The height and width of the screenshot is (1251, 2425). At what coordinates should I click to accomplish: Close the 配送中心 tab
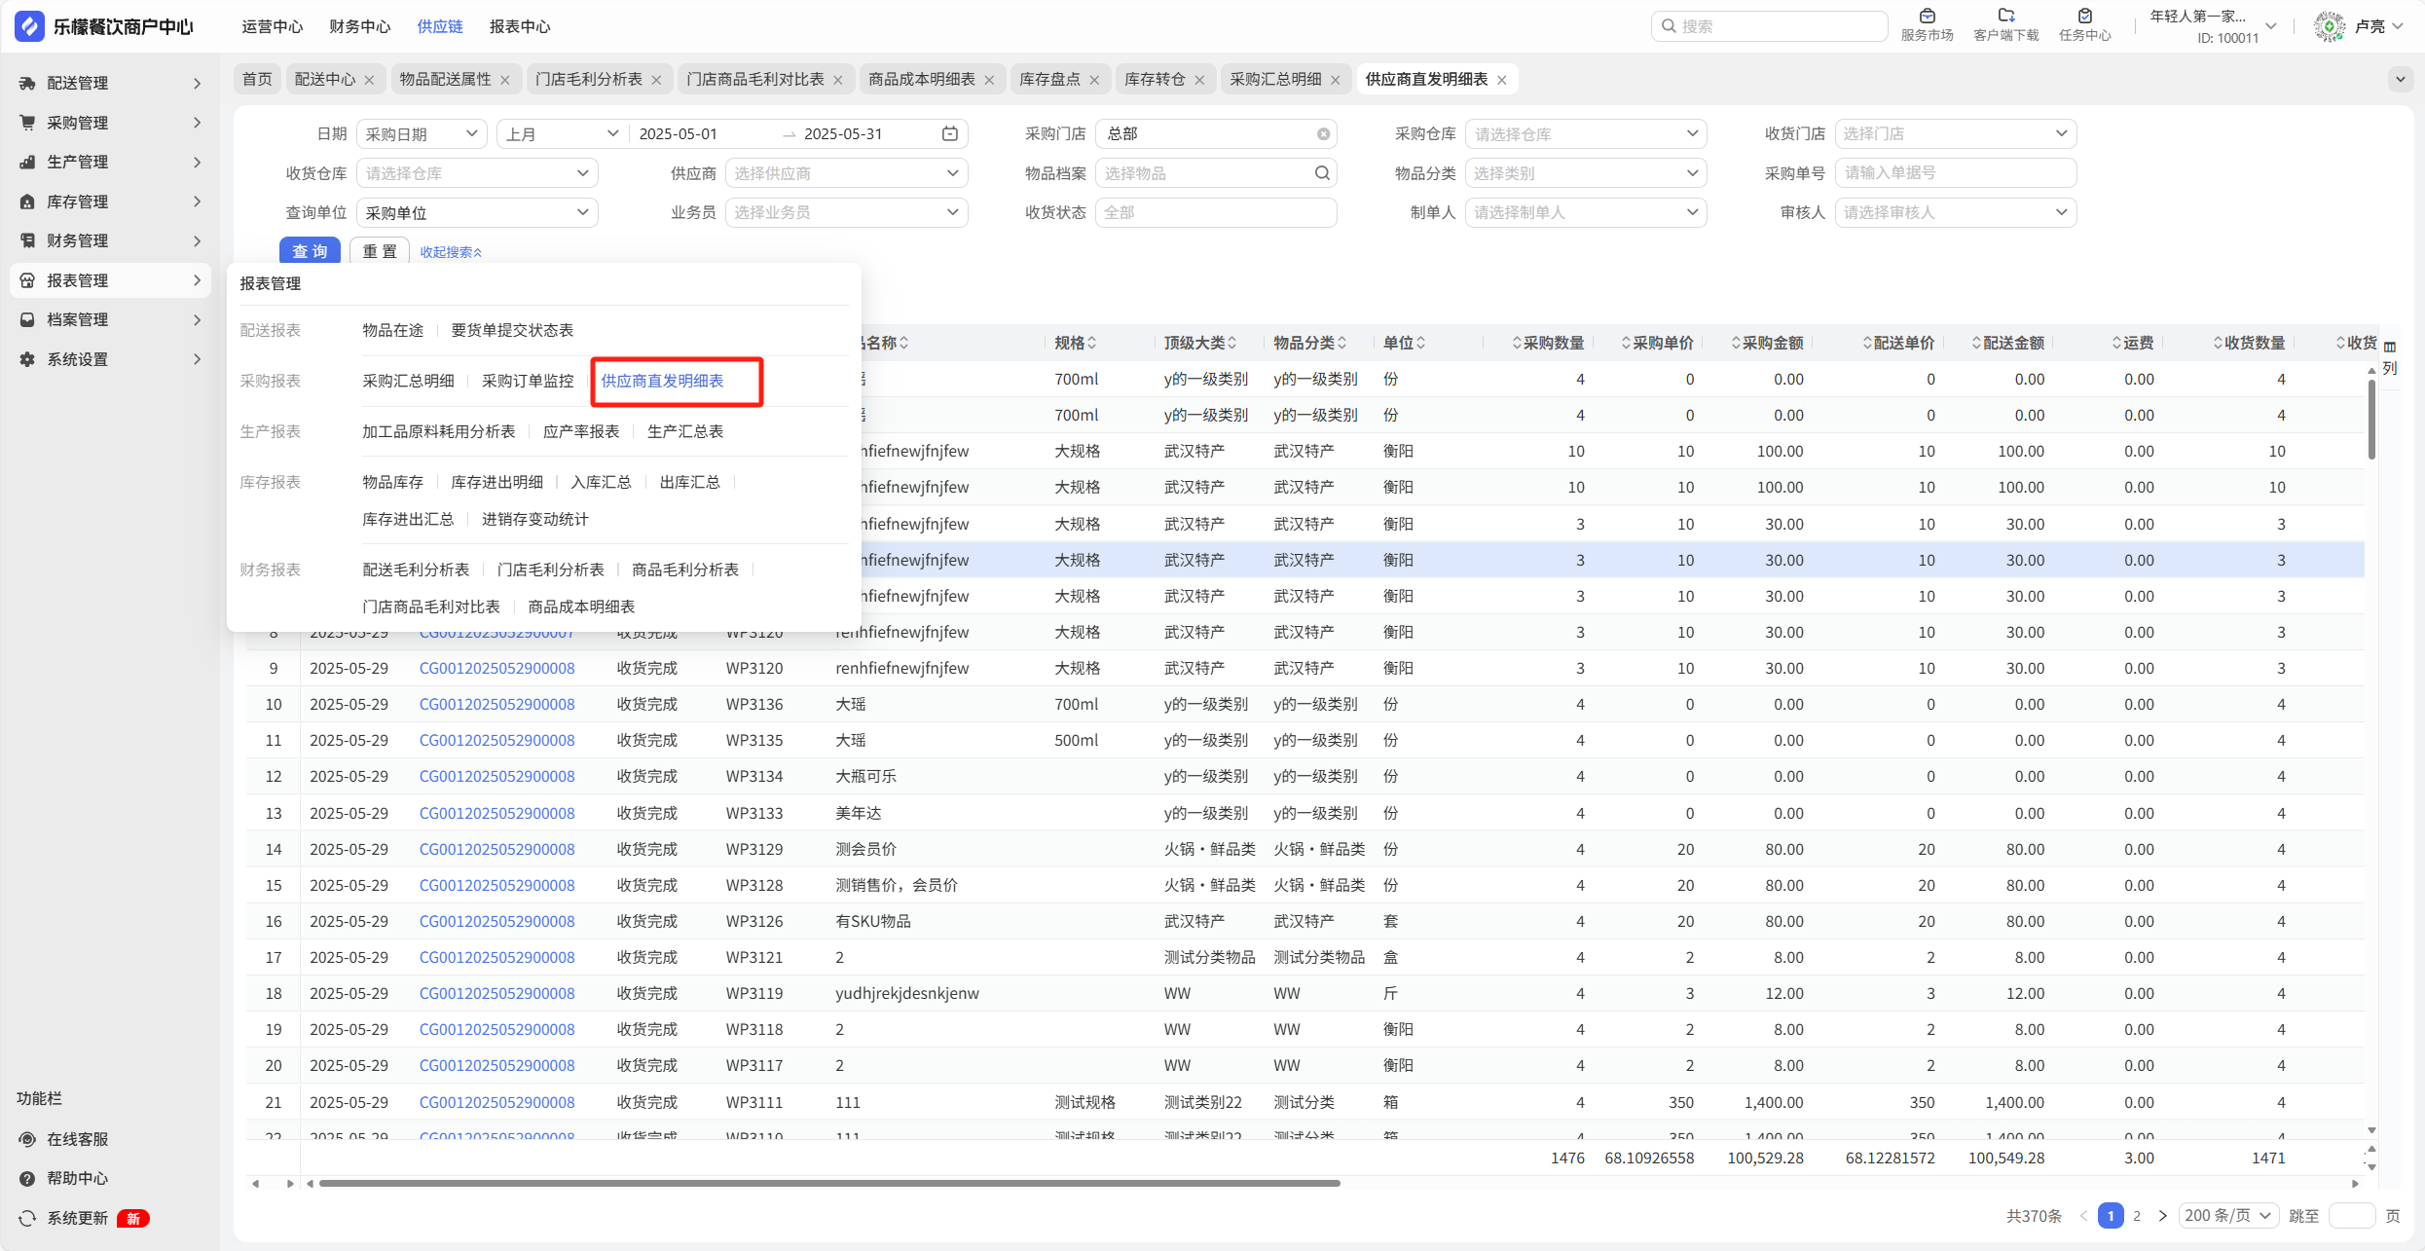tap(370, 80)
